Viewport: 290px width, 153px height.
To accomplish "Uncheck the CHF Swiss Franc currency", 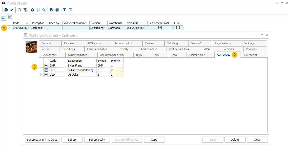I will [46, 65].
